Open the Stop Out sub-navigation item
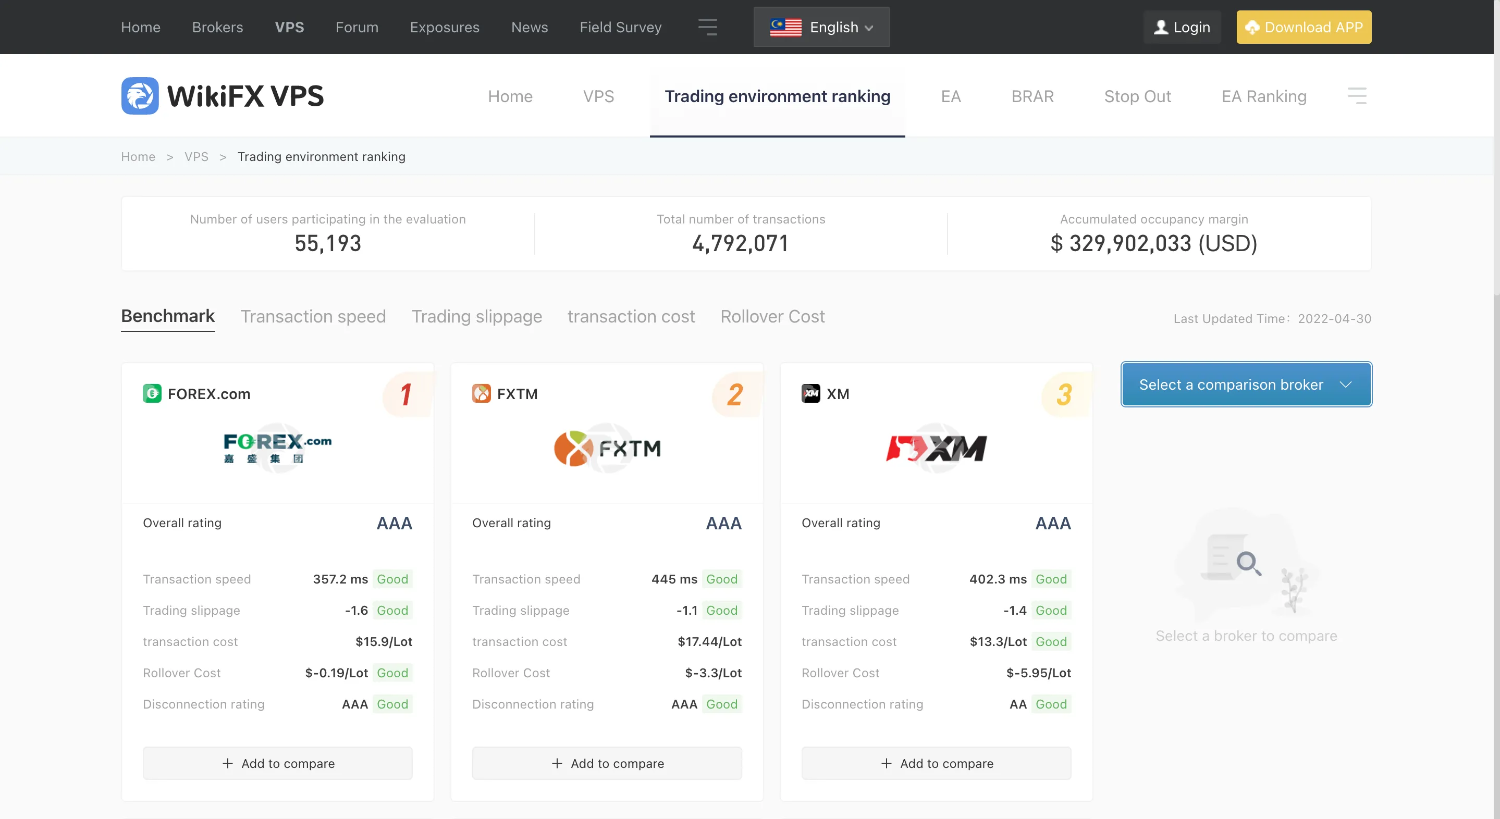Viewport: 1500px width, 819px height. click(1138, 96)
